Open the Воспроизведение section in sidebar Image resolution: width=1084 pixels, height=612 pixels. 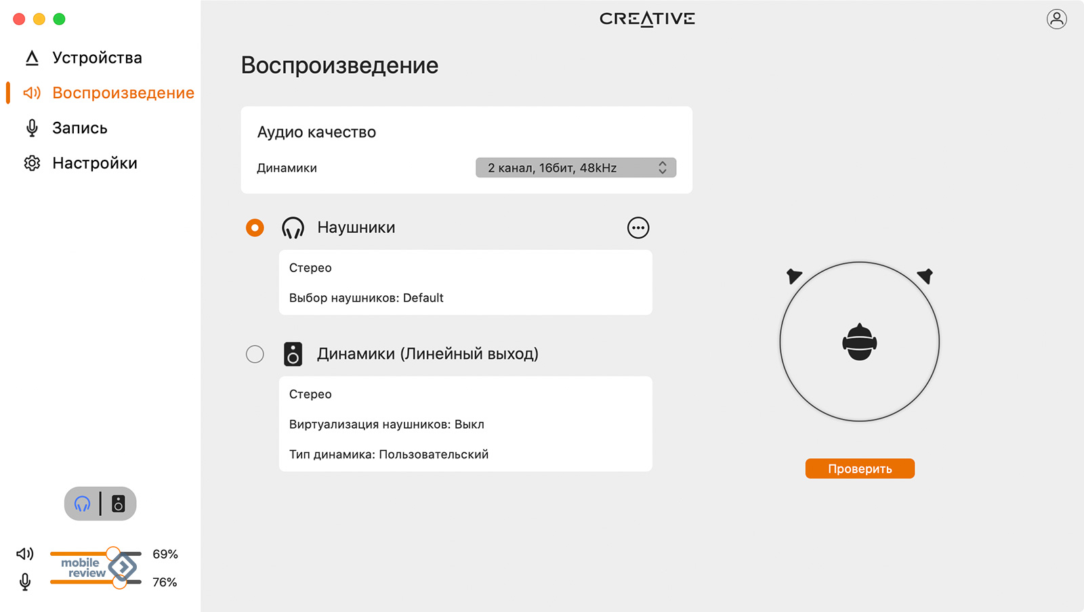(123, 93)
